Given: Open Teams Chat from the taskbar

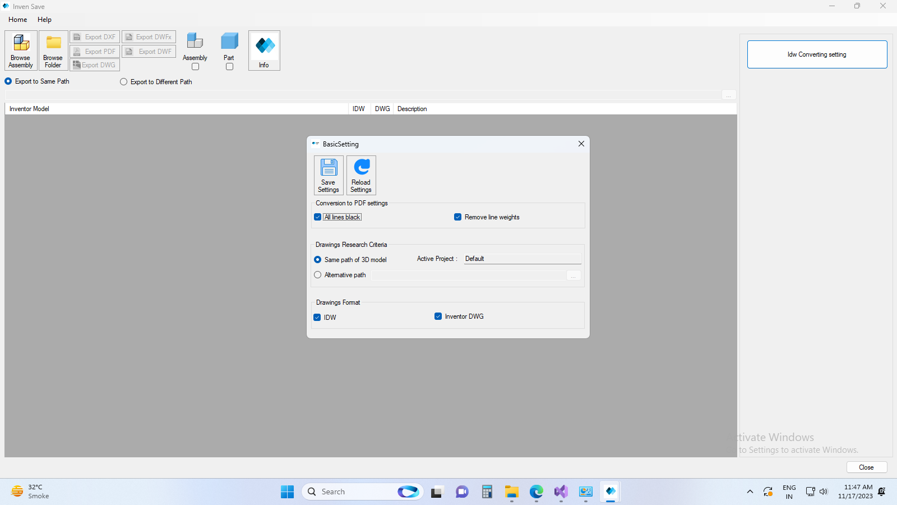Looking at the screenshot, I should 462,492.
